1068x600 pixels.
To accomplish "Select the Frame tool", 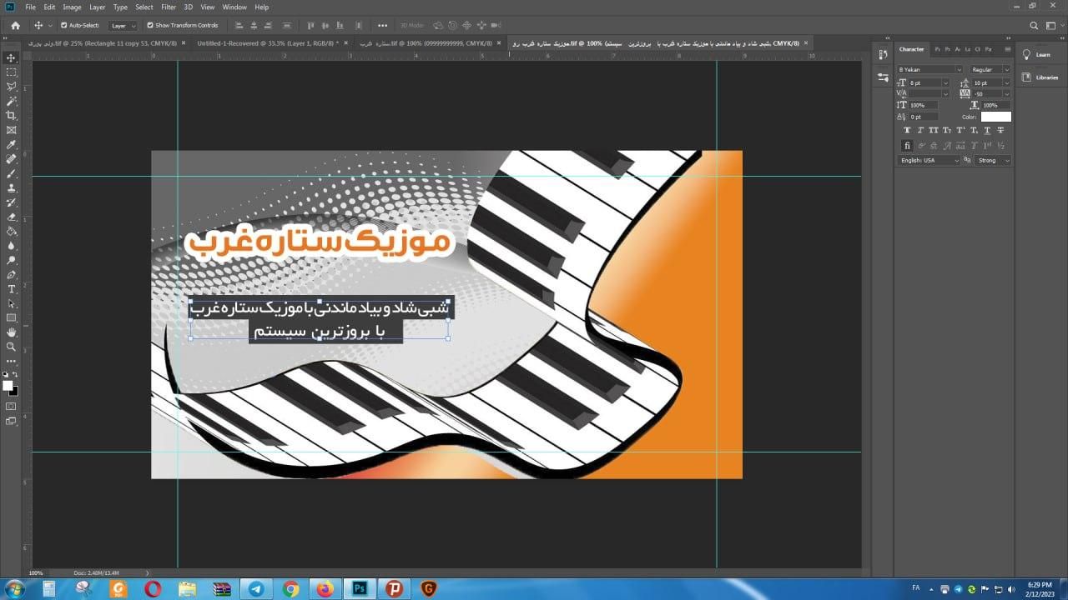I will point(11,130).
